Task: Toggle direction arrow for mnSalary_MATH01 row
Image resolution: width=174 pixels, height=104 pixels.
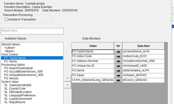Action: click(118, 76)
